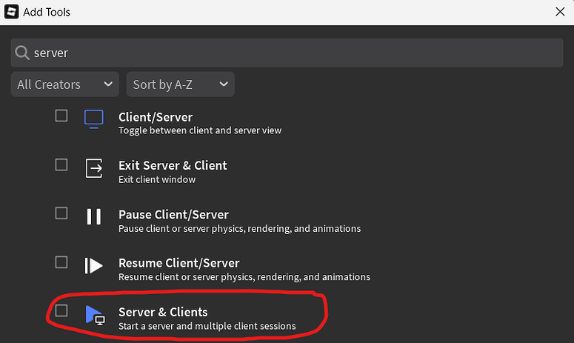
Task: Toggle the Resume Client/Server checkbox
Action: coord(61,262)
